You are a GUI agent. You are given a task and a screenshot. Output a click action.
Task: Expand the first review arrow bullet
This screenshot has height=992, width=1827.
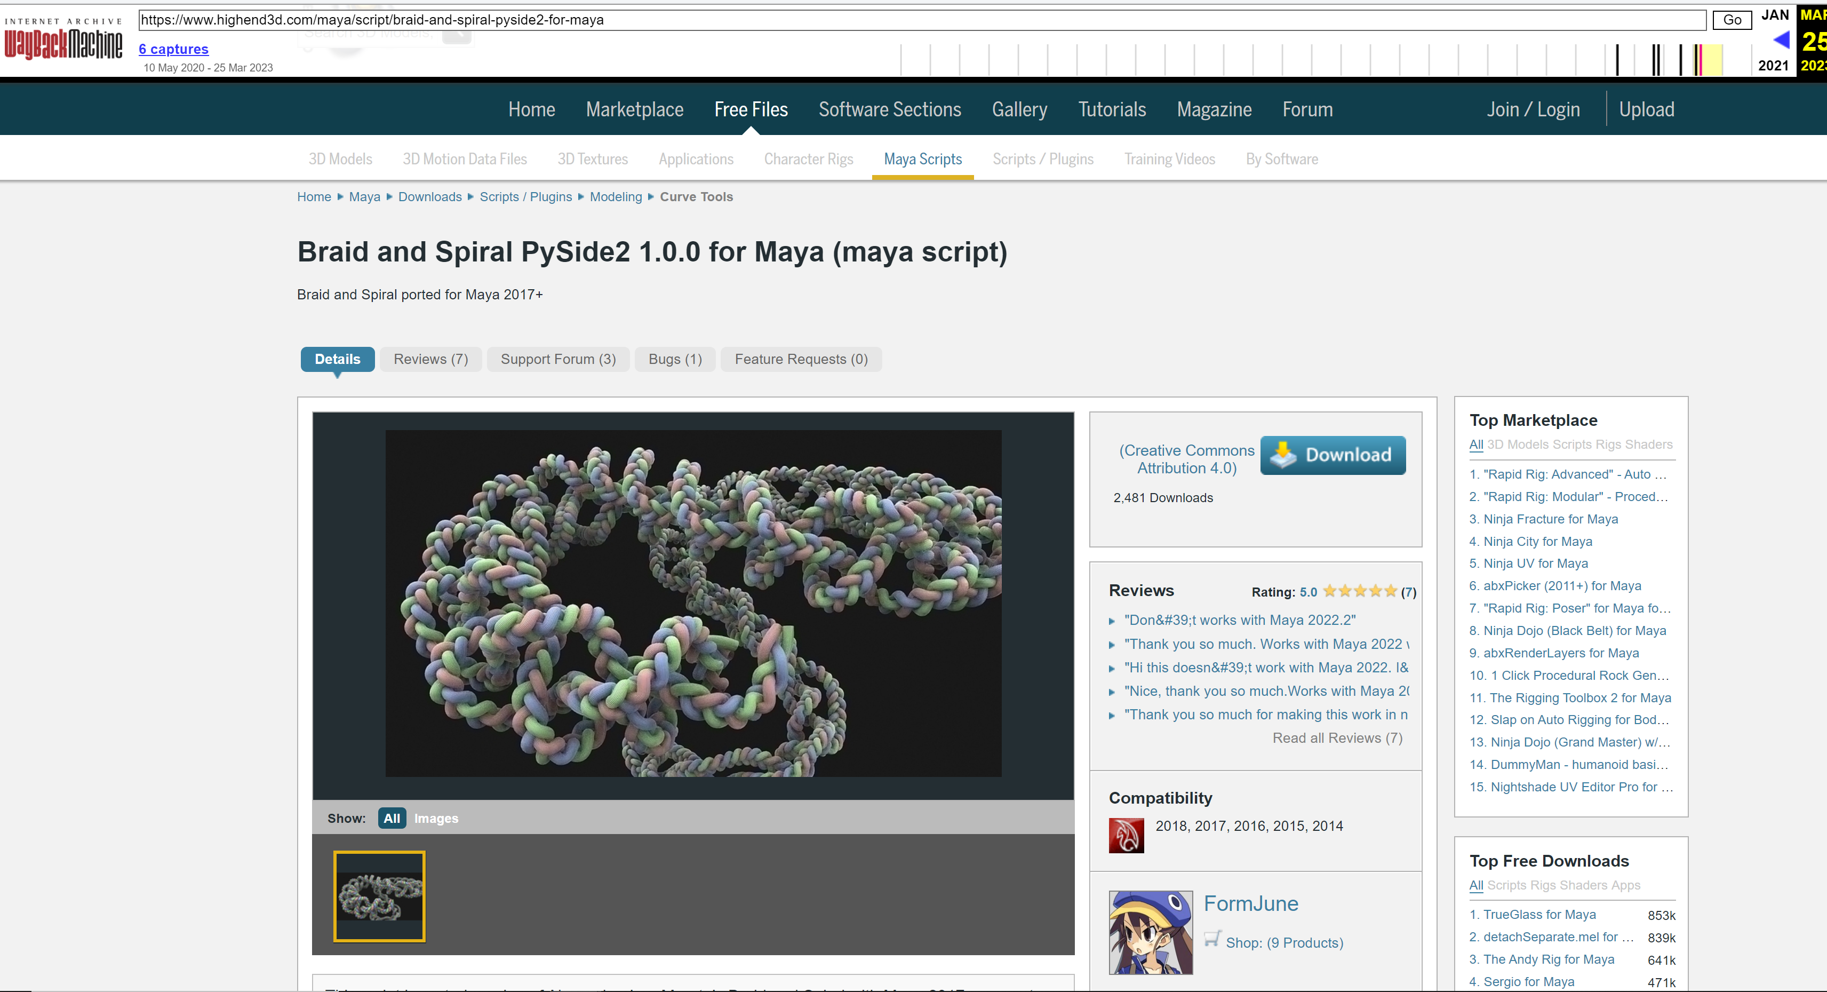click(x=1112, y=621)
